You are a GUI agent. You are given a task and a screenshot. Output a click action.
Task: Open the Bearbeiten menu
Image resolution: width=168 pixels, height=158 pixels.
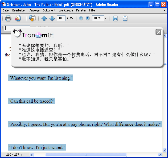[x=19, y=10]
